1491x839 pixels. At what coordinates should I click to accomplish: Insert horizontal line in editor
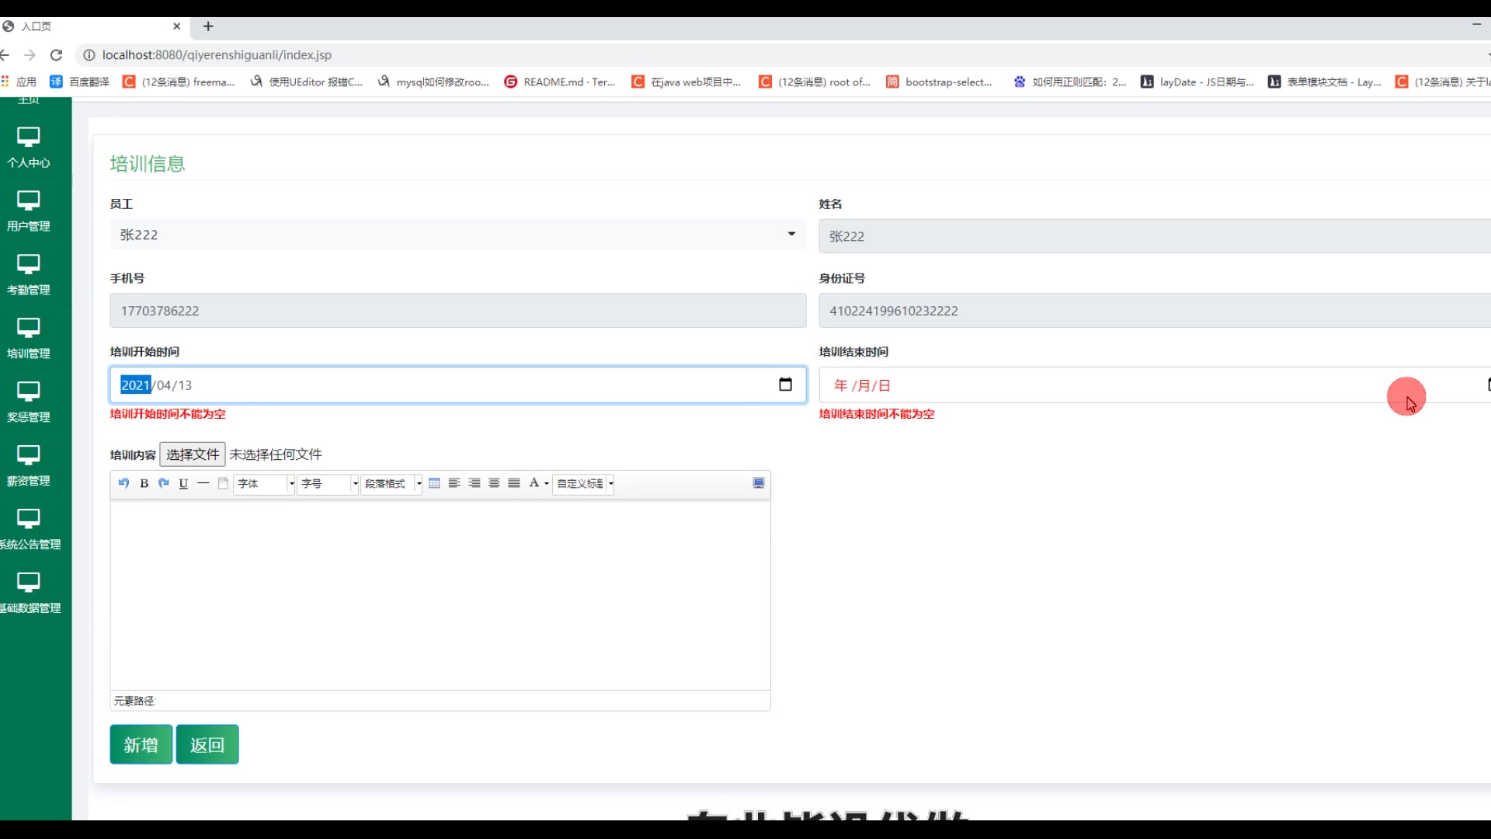click(203, 483)
